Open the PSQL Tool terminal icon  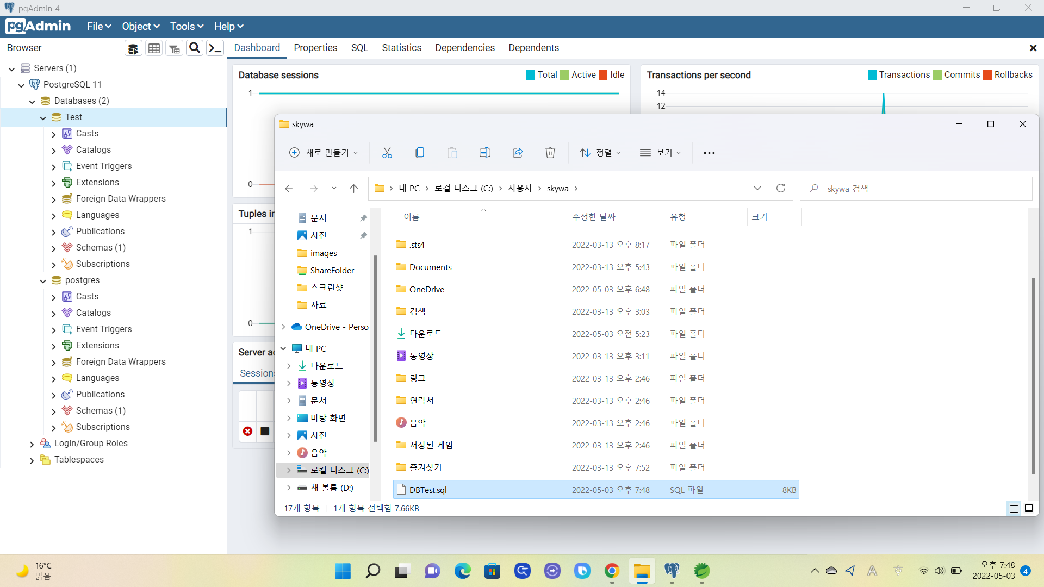coord(215,48)
